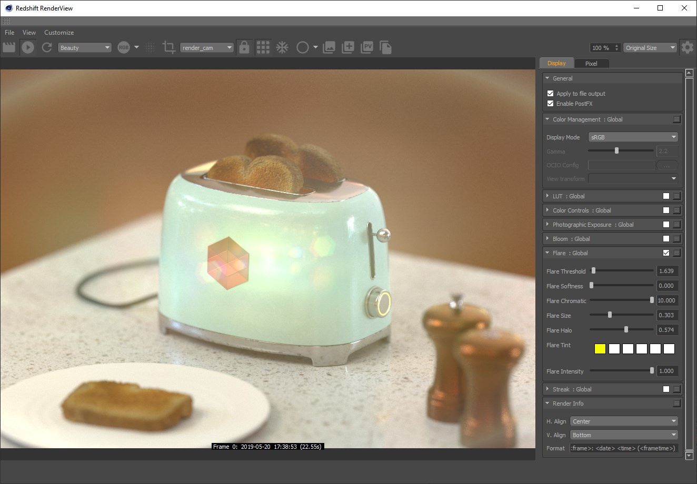Viewport: 697px width, 484px height.
Task: Toggle the camera lock icon
Action: (244, 47)
